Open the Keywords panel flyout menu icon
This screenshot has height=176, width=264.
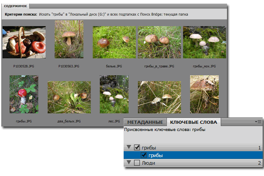pyautogui.click(x=258, y=122)
